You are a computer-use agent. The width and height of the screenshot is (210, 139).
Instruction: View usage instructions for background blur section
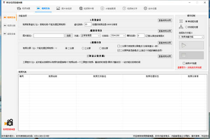(165, 20)
